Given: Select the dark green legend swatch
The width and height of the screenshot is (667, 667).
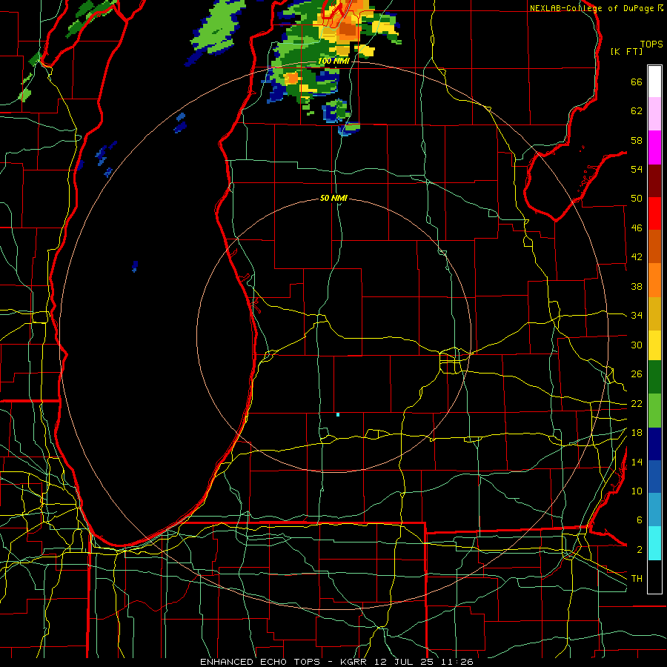Looking at the screenshot, I should coord(654,377).
